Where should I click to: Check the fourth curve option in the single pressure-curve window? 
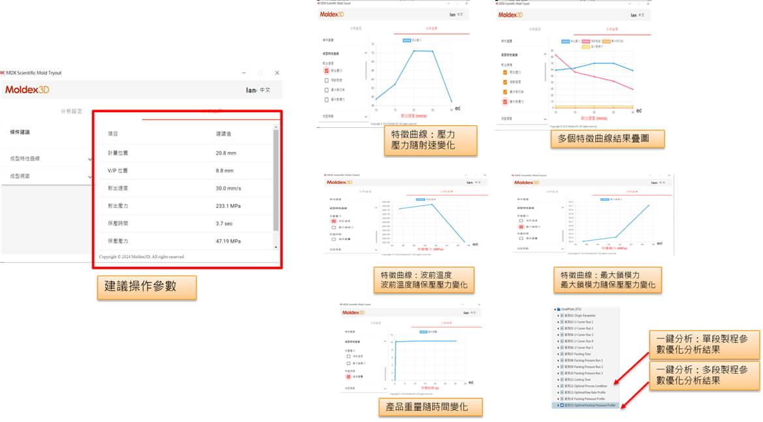tap(326, 100)
